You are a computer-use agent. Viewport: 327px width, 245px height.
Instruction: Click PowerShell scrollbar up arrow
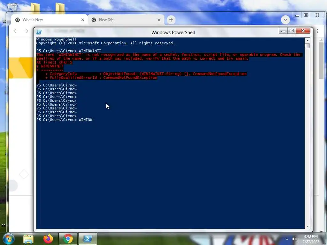click(x=307, y=40)
